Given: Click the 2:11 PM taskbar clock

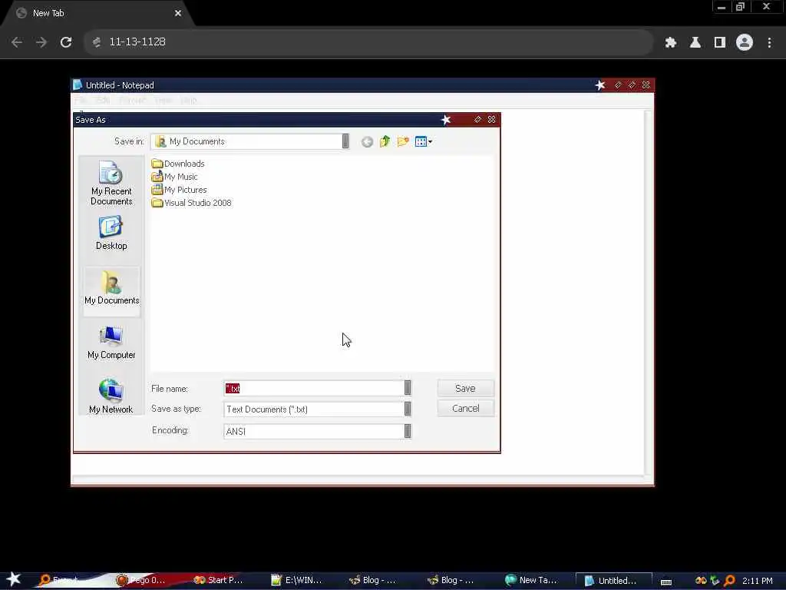Looking at the screenshot, I should [758, 581].
